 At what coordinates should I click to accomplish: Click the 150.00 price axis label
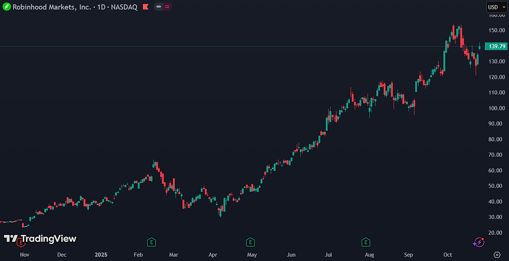(x=497, y=30)
